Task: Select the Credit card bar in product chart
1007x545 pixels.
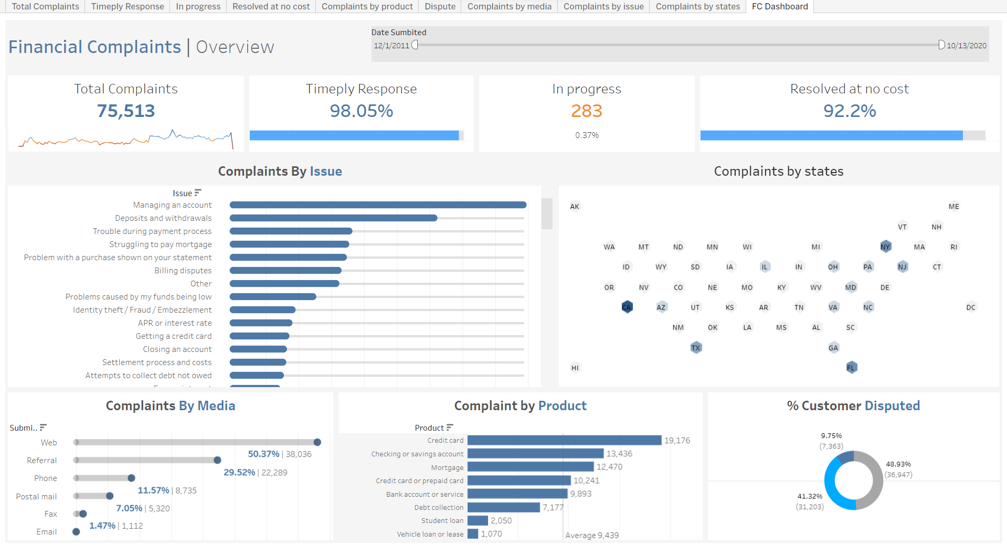Action: (564, 441)
